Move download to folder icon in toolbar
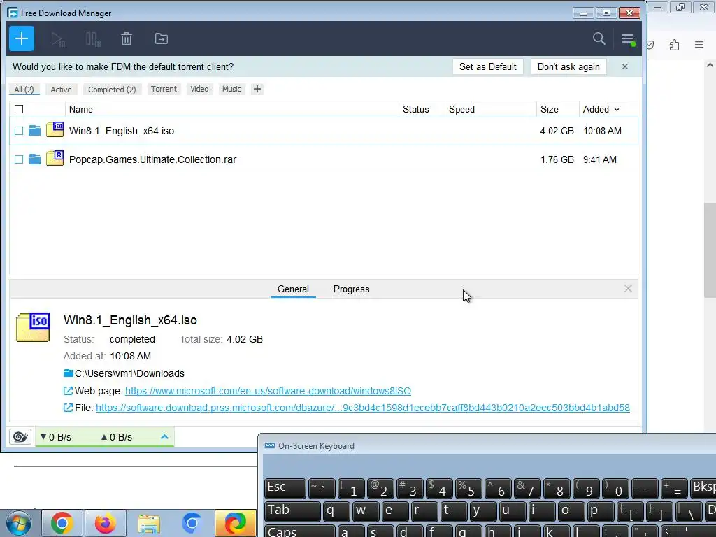This screenshot has width=716, height=537. pos(162,39)
